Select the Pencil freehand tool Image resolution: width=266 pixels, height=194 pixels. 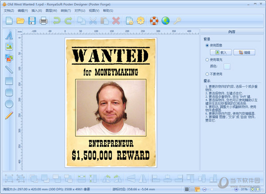pyautogui.click(x=9, y=116)
